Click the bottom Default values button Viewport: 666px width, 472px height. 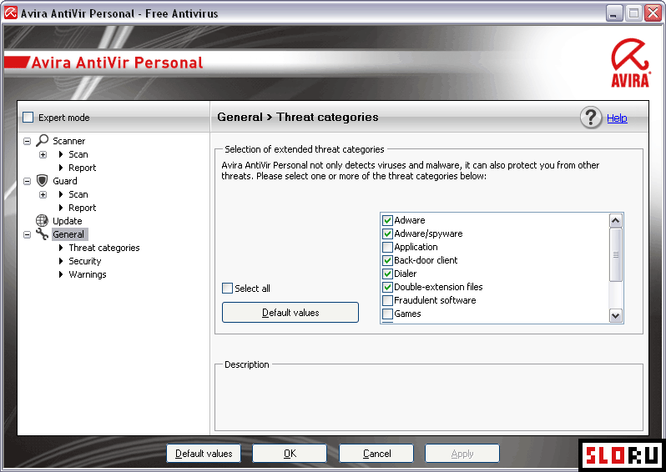[x=204, y=454]
